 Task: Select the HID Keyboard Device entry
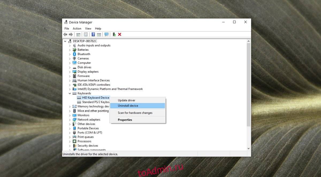[95, 98]
